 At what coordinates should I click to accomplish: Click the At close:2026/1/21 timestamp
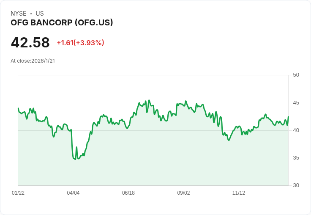pyautogui.click(x=33, y=61)
